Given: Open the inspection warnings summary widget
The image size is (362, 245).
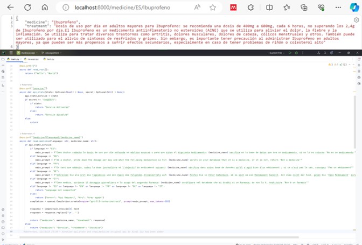Looking at the screenshot, I should 338,65.
